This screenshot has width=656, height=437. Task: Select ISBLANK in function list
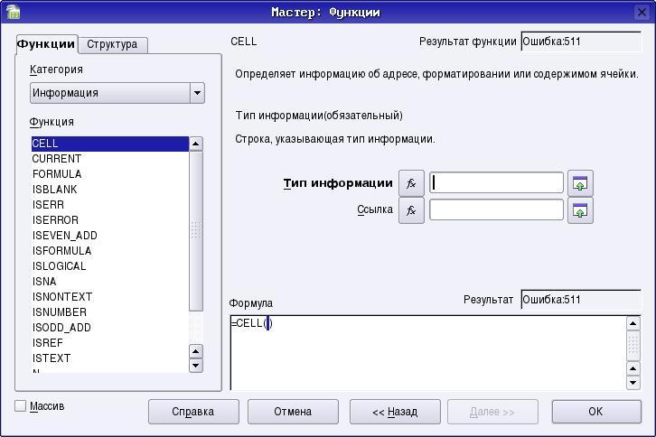[x=110, y=190]
